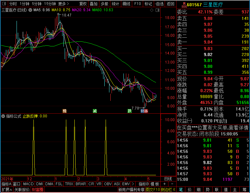Switch to 分时 view
250x193 pixels.
point(13,4)
